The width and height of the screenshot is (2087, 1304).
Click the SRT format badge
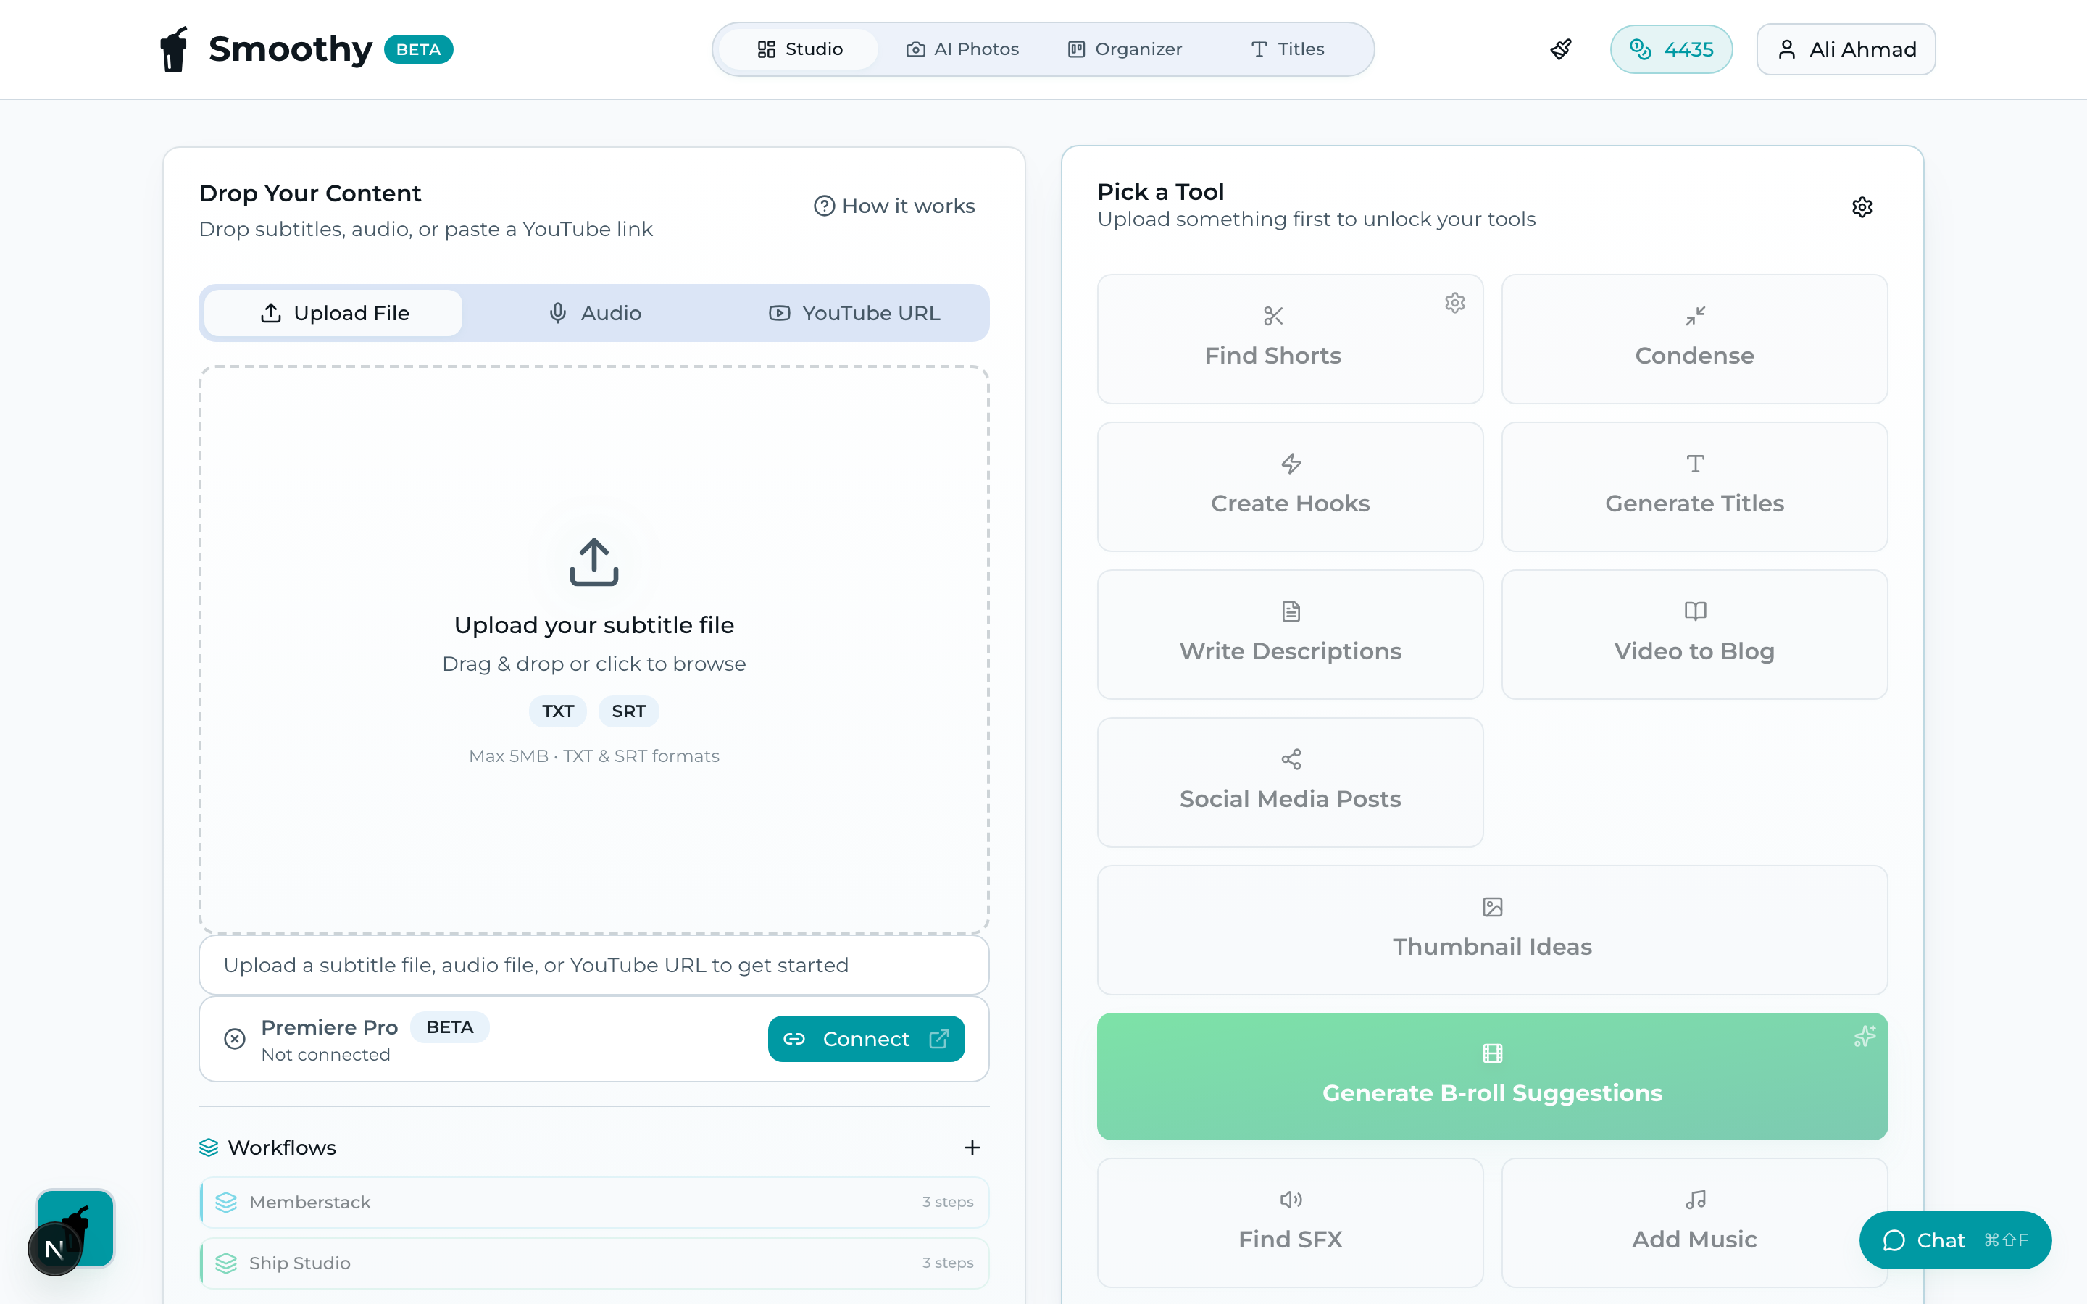tap(628, 711)
